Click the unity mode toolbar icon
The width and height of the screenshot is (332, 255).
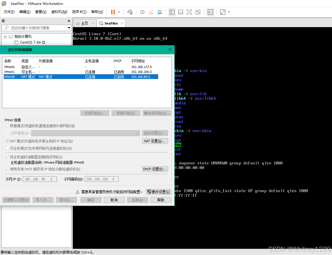coord(198,12)
